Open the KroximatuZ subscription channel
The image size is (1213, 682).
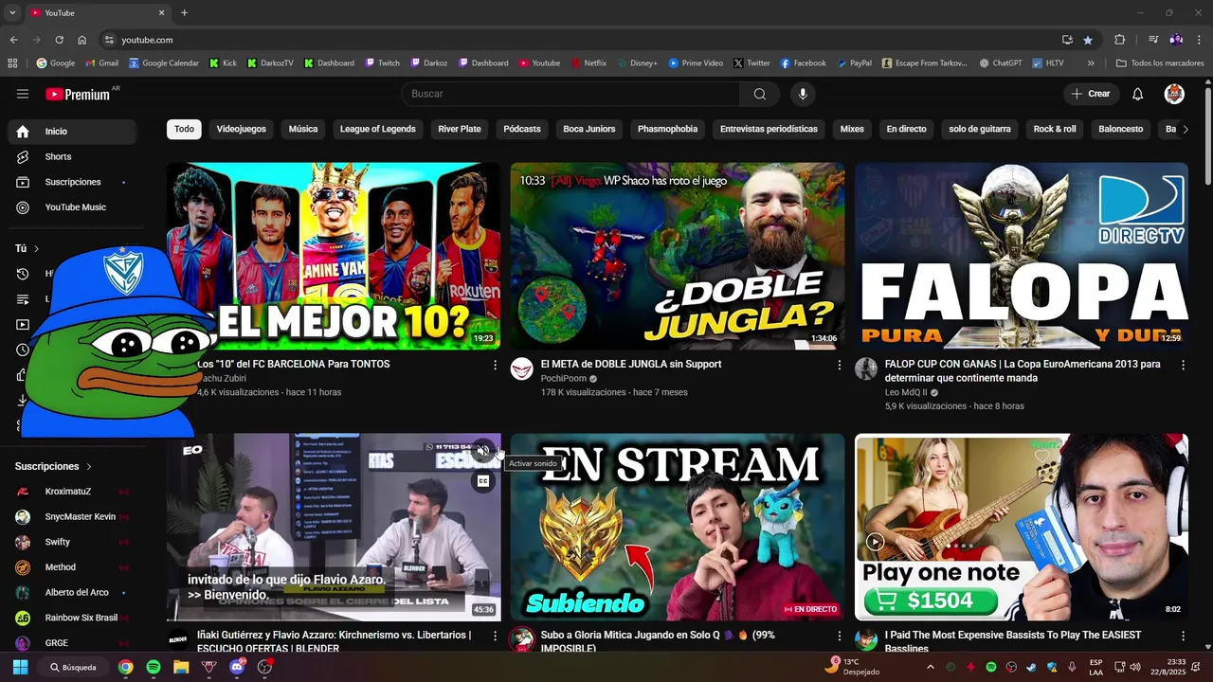click(x=72, y=492)
